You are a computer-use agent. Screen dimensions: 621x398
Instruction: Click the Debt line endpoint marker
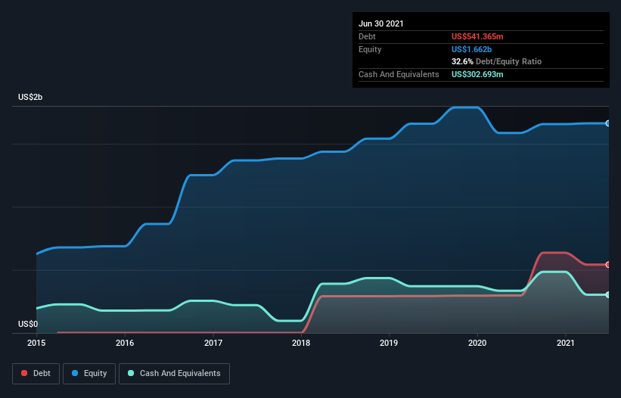point(608,265)
